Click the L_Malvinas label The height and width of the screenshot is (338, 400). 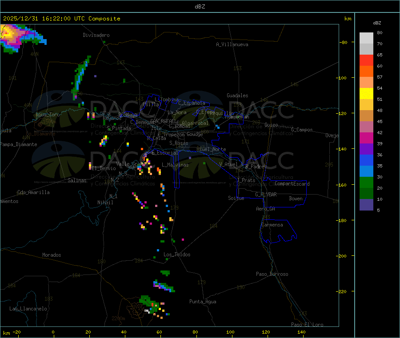coord(175,165)
